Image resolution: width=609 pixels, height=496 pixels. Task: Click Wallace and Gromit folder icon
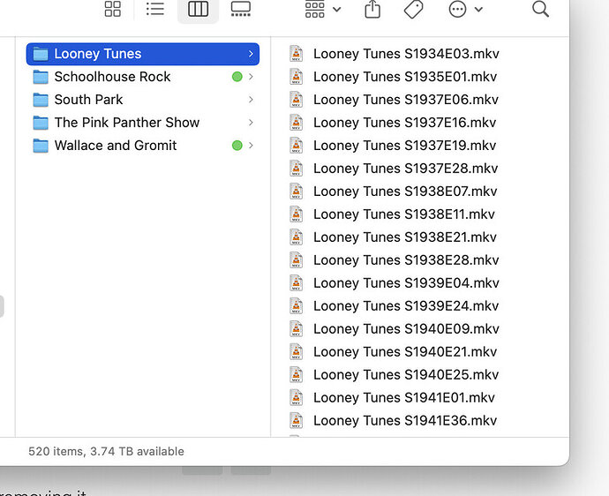click(x=41, y=146)
